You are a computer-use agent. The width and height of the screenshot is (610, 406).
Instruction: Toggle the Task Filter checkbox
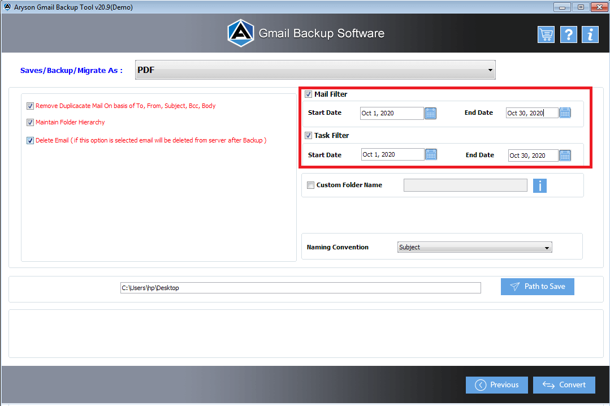(x=309, y=136)
